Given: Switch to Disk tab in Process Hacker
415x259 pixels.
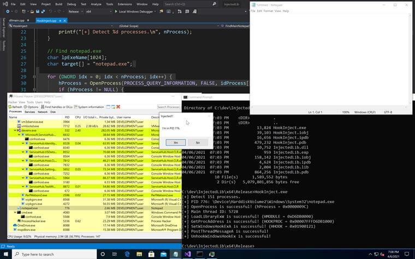Looking at the screenshot, I should pyautogui.click(x=53, y=112).
